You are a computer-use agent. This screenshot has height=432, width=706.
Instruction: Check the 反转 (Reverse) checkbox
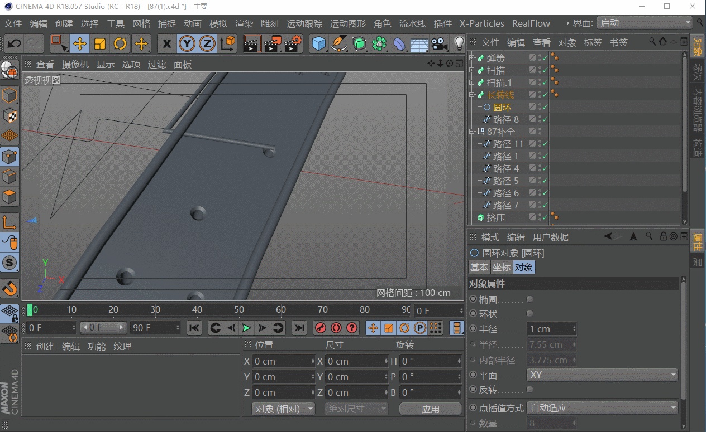coord(529,389)
